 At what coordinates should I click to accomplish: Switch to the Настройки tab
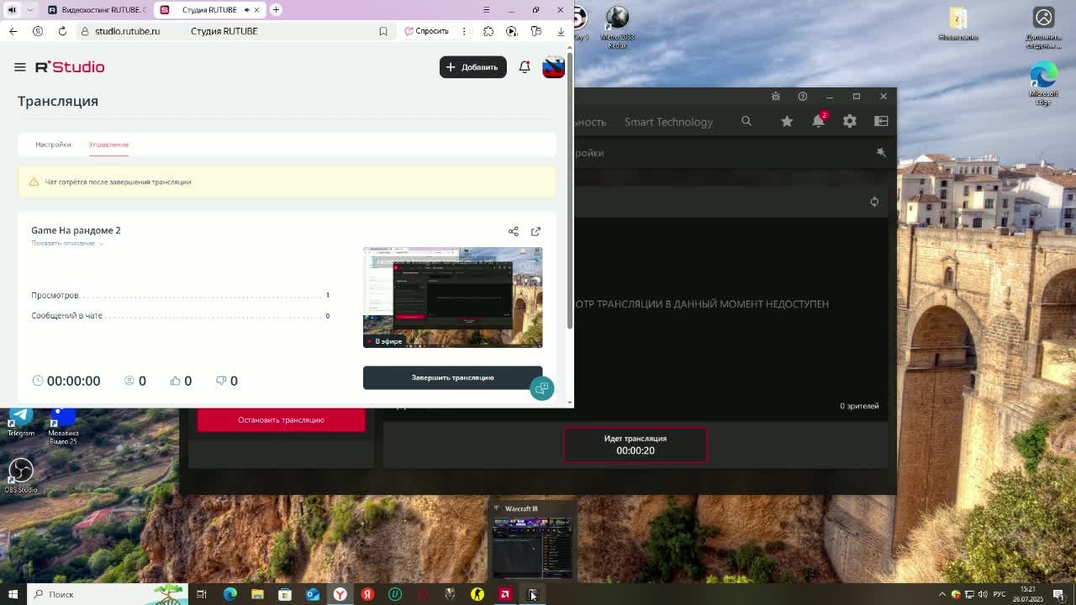53,145
